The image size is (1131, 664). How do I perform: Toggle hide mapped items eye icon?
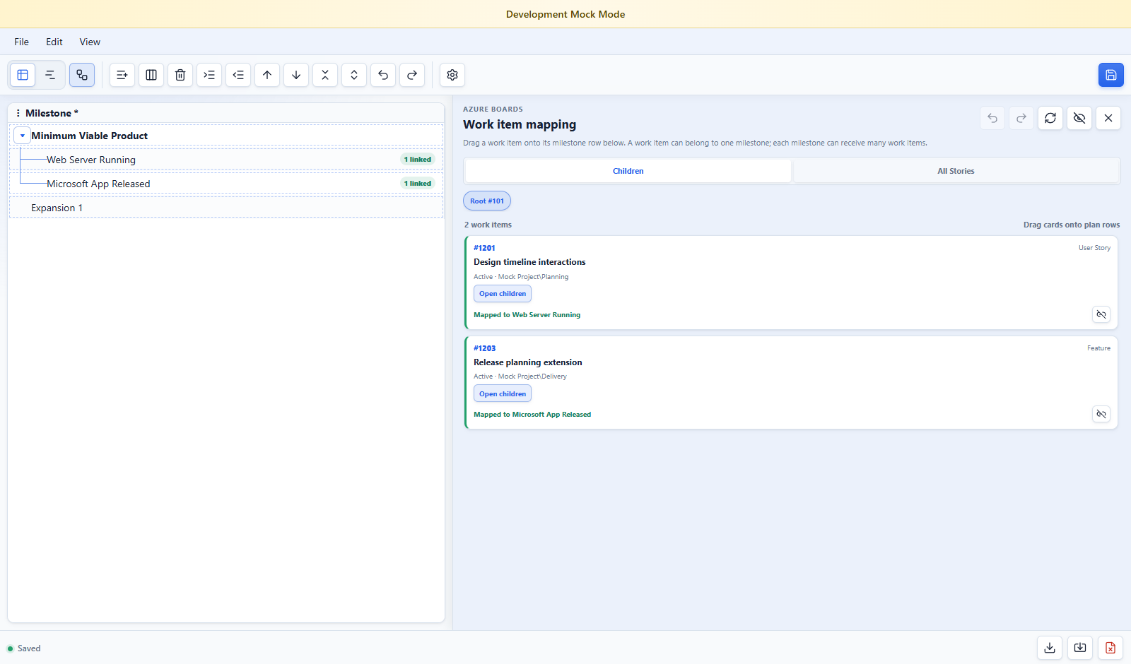tap(1079, 118)
